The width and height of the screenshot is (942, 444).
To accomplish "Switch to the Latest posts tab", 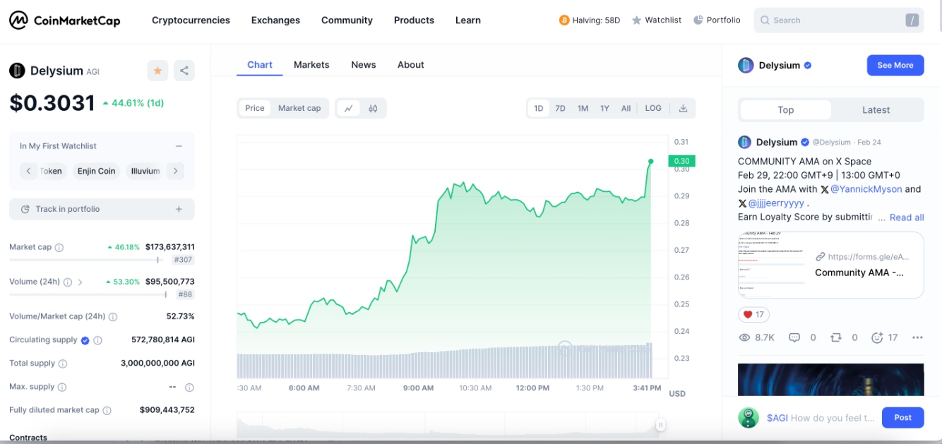I will click(x=876, y=109).
